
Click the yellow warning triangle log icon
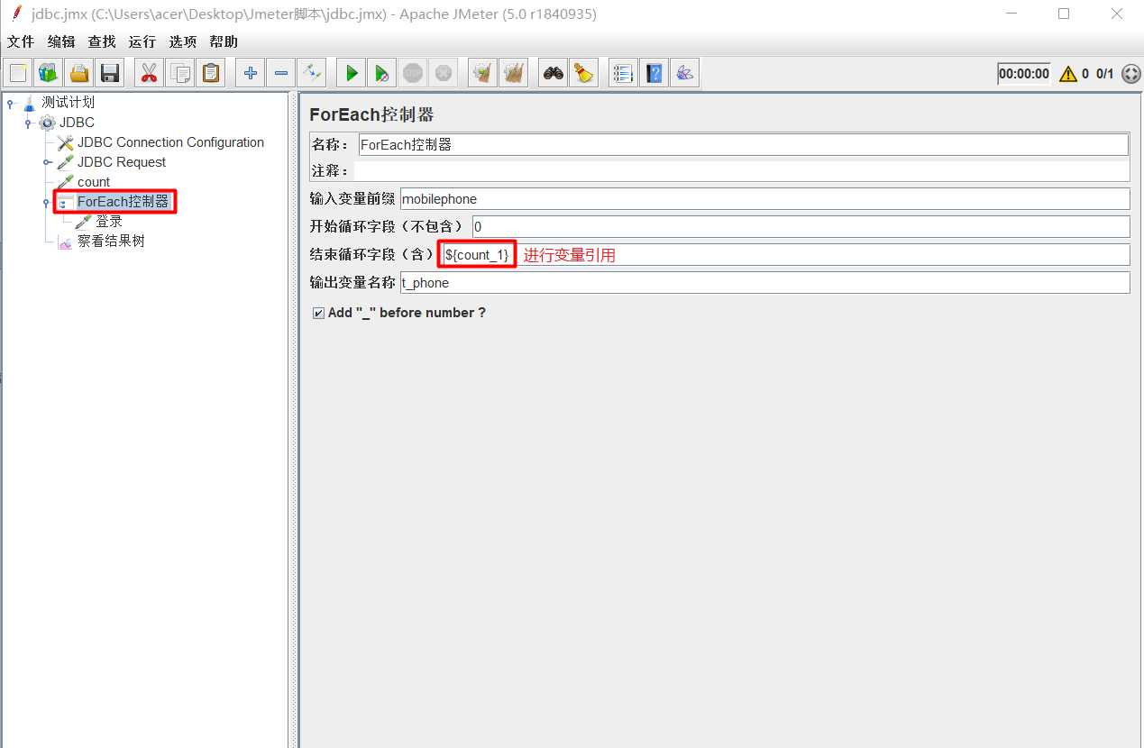1068,74
